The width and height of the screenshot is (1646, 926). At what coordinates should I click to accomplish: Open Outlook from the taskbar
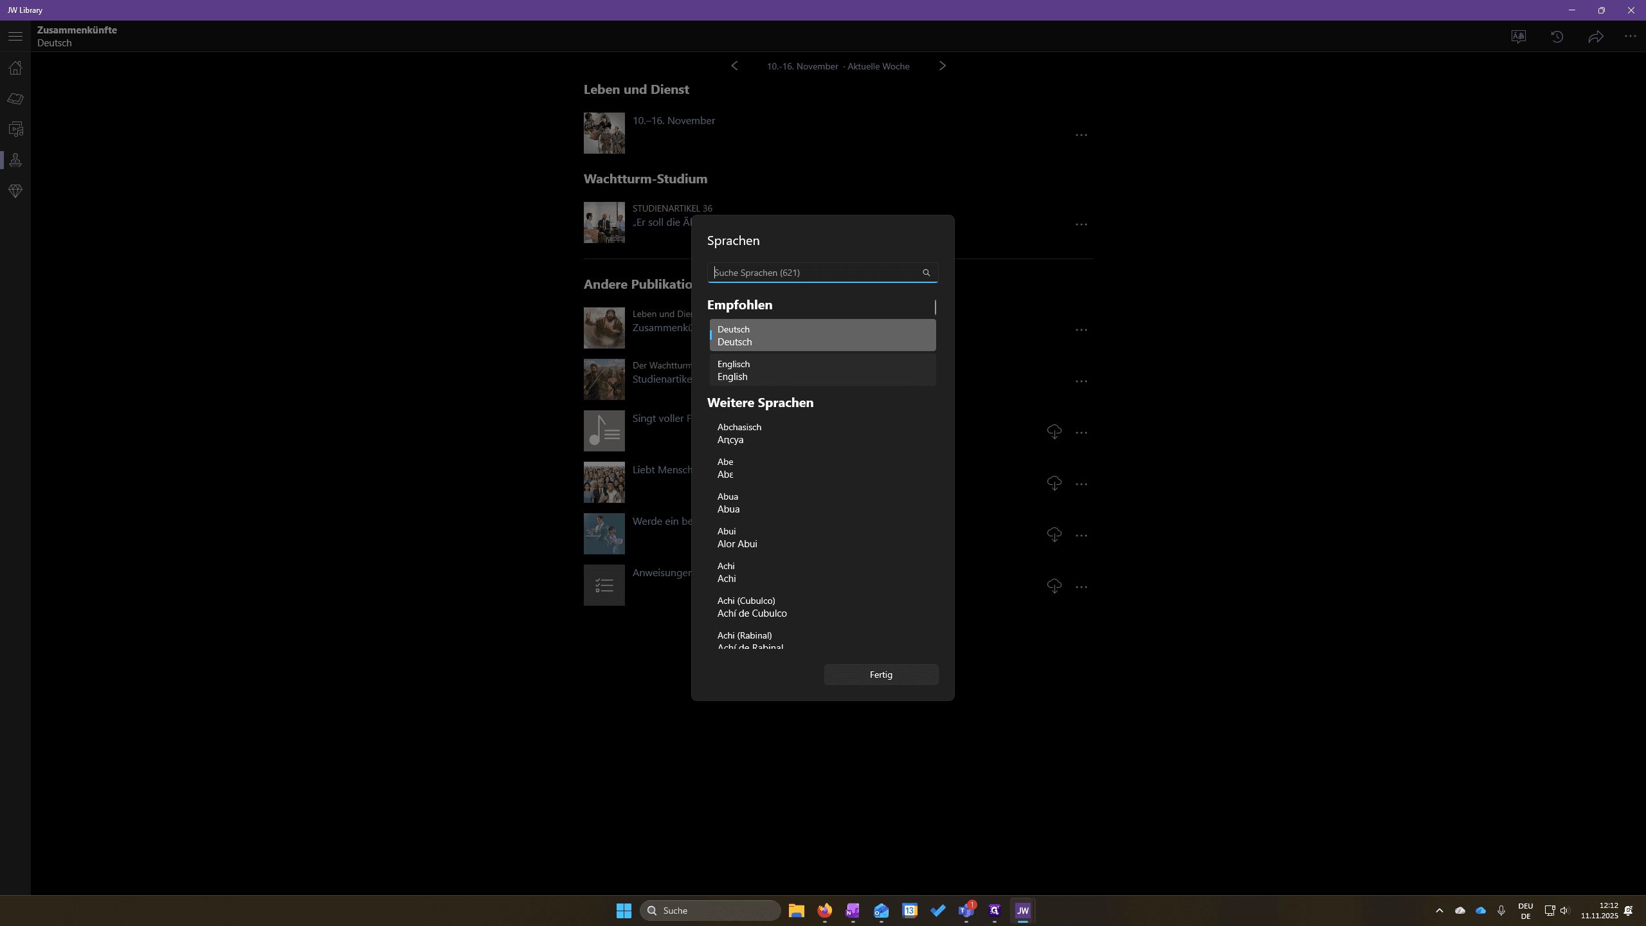click(x=882, y=911)
